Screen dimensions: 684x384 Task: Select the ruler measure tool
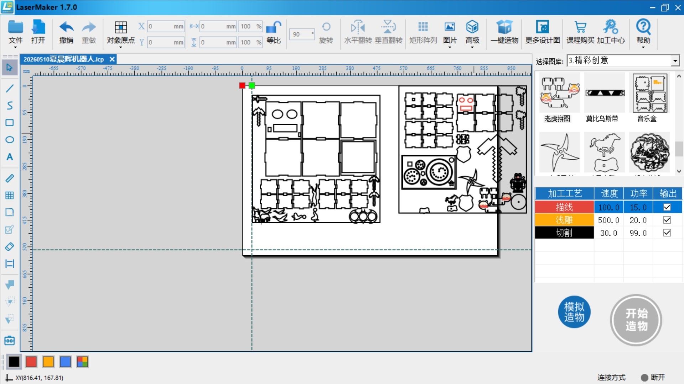(x=10, y=178)
